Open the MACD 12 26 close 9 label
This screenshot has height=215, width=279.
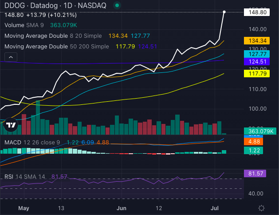[x=32, y=142]
